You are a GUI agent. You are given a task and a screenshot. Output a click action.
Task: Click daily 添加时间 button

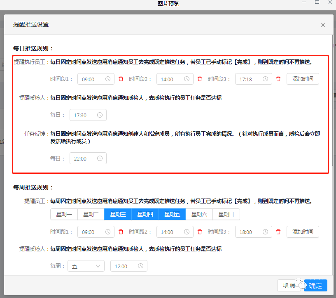[303, 79]
